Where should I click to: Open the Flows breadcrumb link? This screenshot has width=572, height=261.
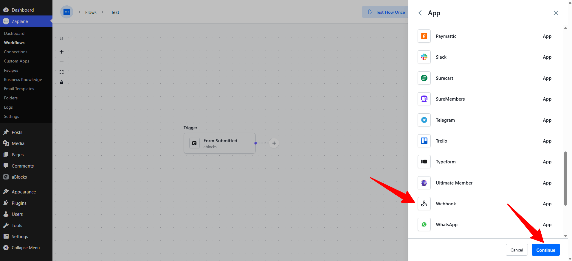pos(91,12)
